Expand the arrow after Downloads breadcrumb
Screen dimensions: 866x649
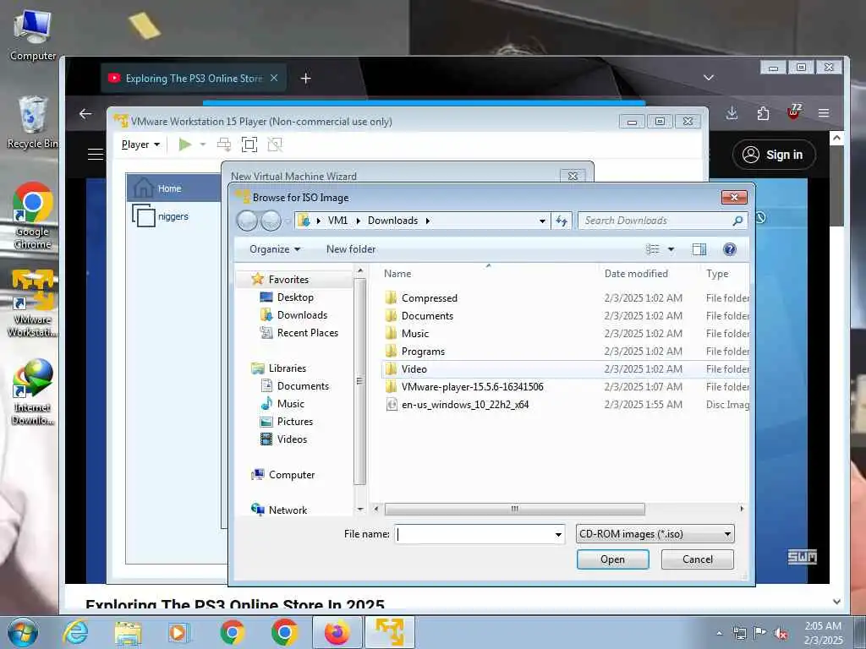tap(427, 221)
